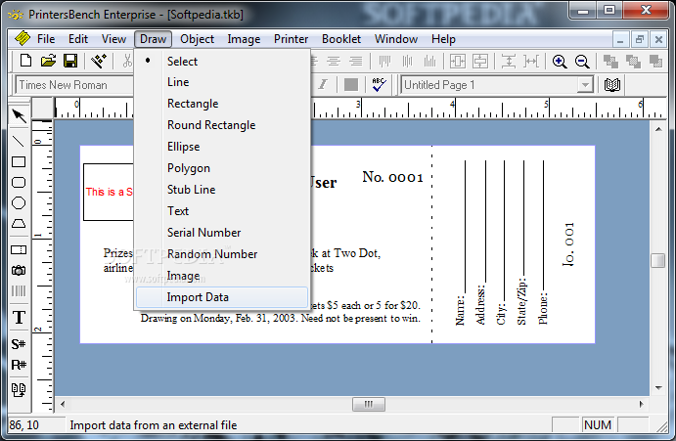Select the R# Random Number tool
Viewport: 676px width, 441px height.
tap(19, 365)
